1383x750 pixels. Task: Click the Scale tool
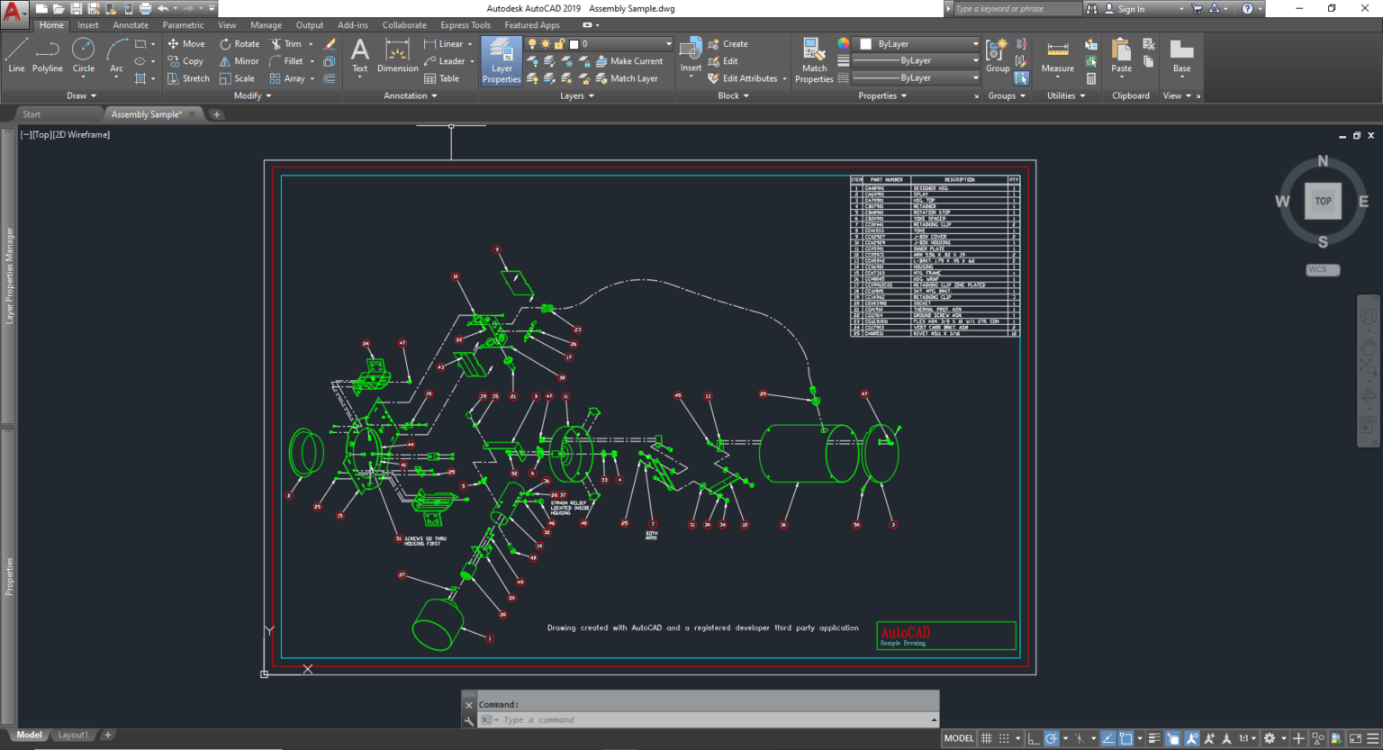pyautogui.click(x=237, y=78)
